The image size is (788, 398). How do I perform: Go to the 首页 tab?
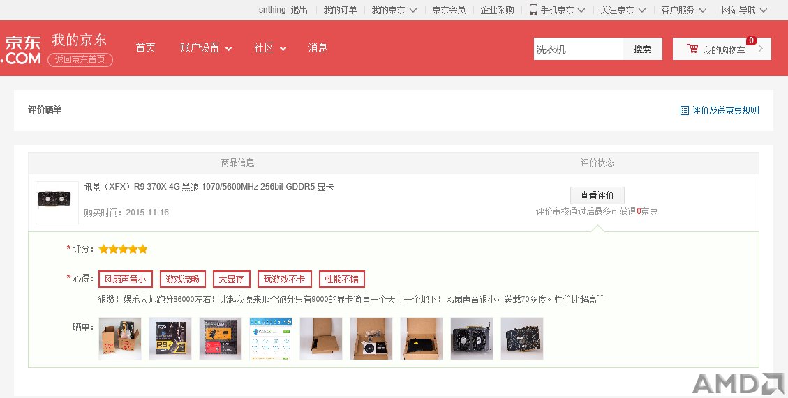point(145,47)
